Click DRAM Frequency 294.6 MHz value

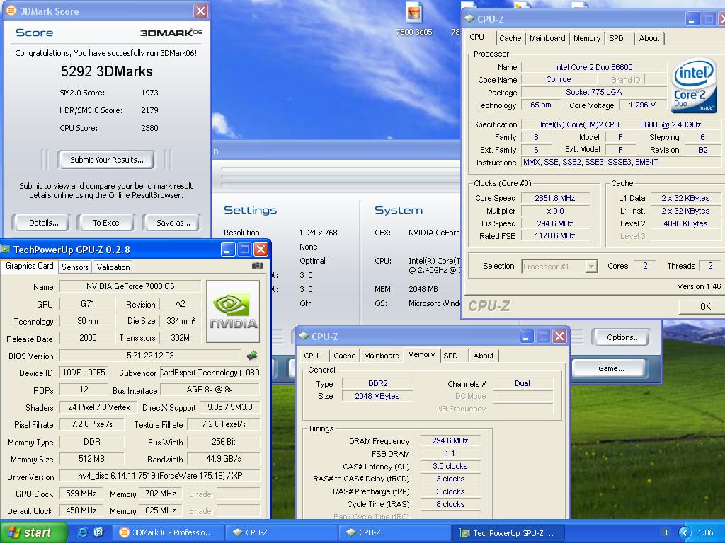tap(450, 441)
